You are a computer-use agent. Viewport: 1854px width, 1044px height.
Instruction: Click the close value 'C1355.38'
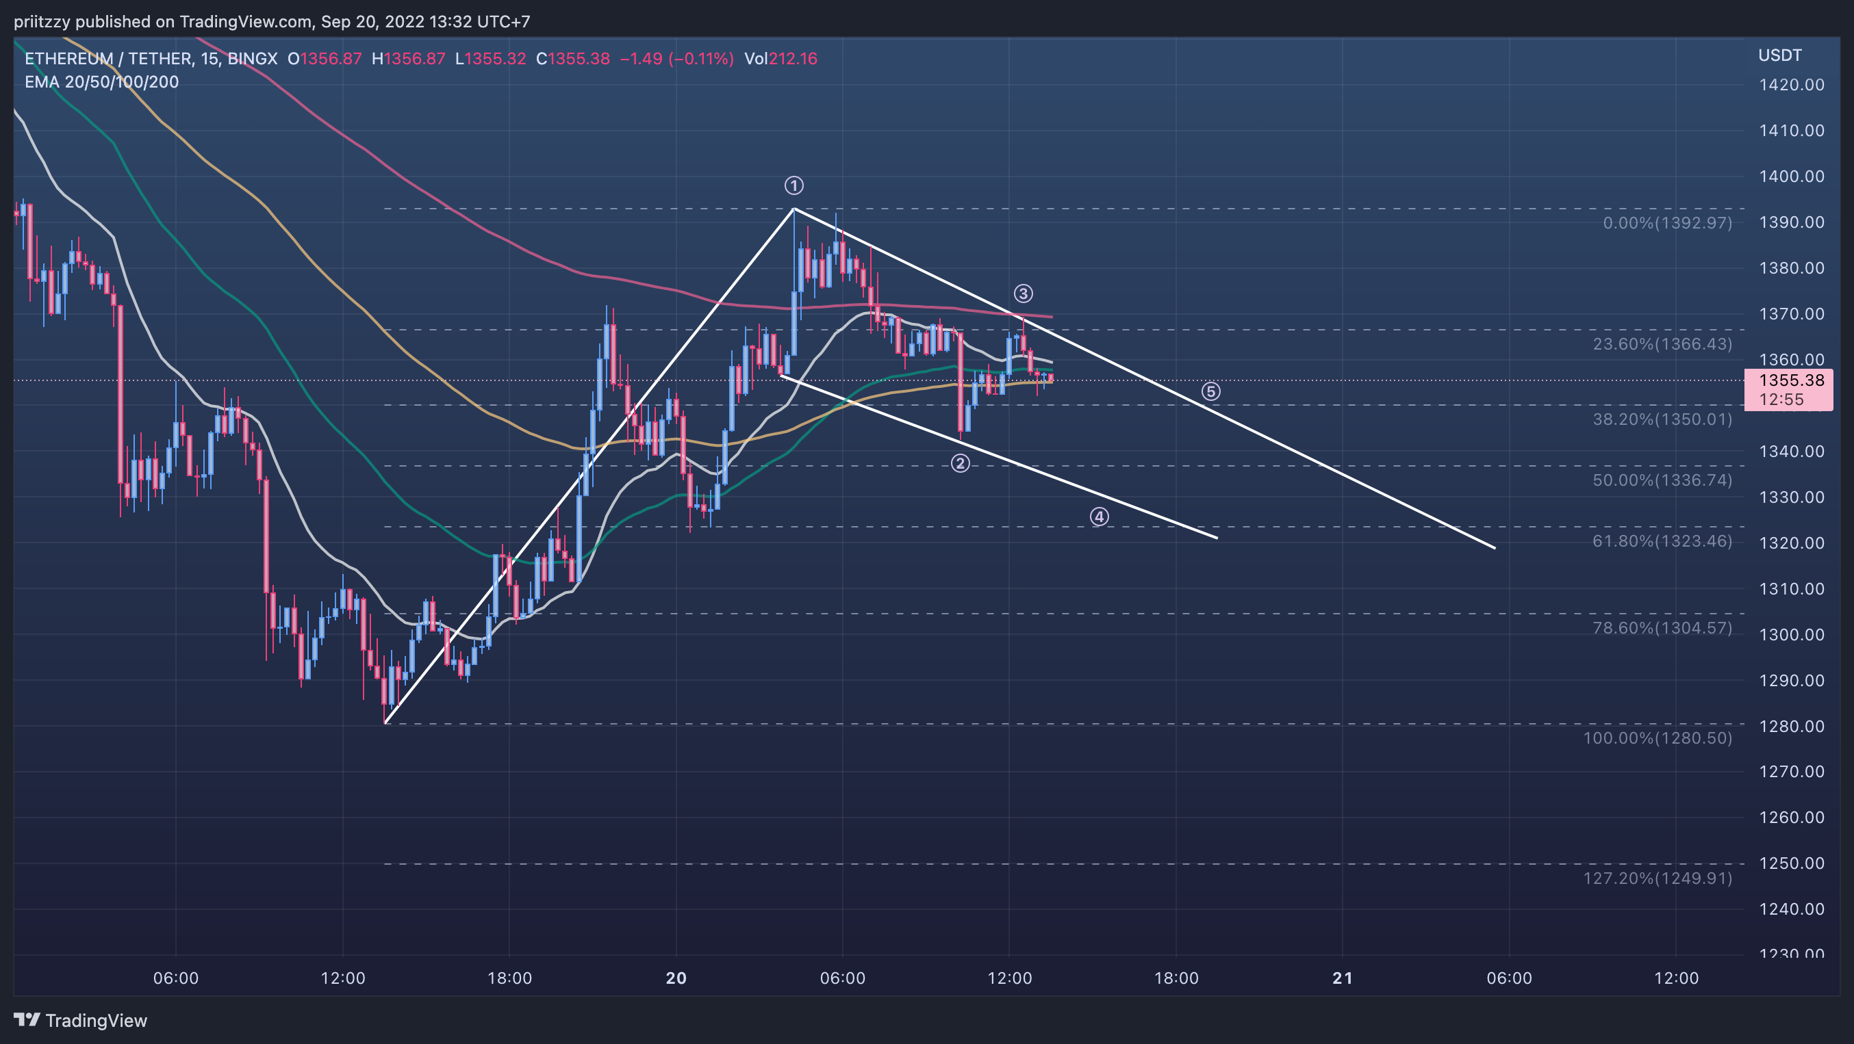click(573, 59)
